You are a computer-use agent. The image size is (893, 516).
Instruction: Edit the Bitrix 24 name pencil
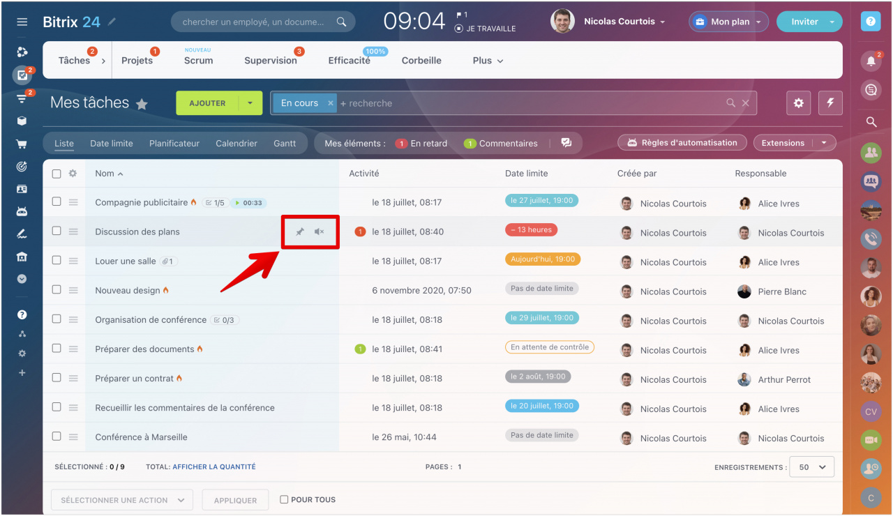point(112,22)
